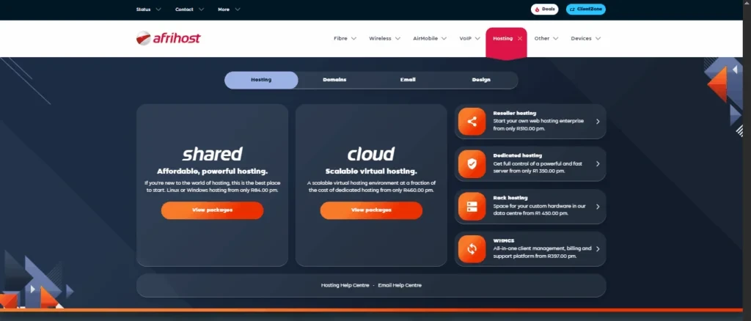Image resolution: width=751 pixels, height=321 pixels.
Task: Click the Rack hosting server icon
Action: pyautogui.click(x=472, y=207)
